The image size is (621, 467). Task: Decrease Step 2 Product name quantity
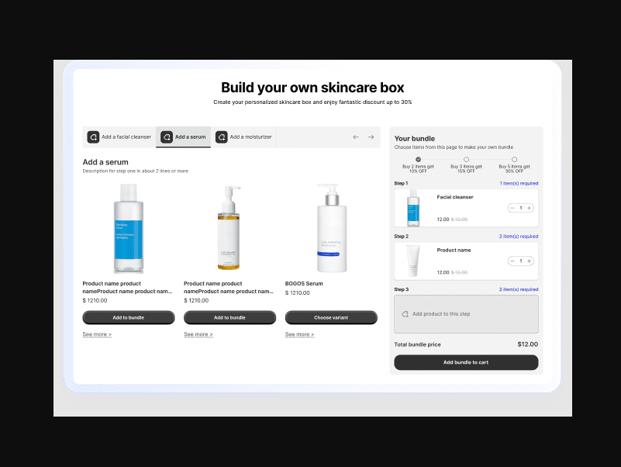[x=512, y=261]
